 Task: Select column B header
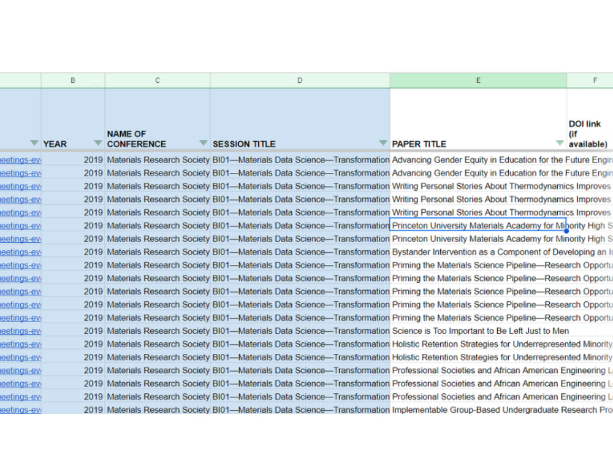pyautogui.click(x=73, y=80)
